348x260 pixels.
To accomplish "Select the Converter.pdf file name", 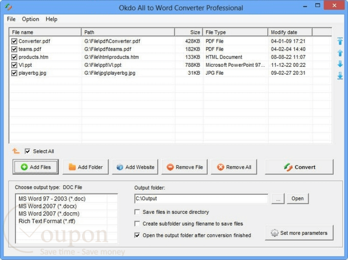I will click(34, 41).
